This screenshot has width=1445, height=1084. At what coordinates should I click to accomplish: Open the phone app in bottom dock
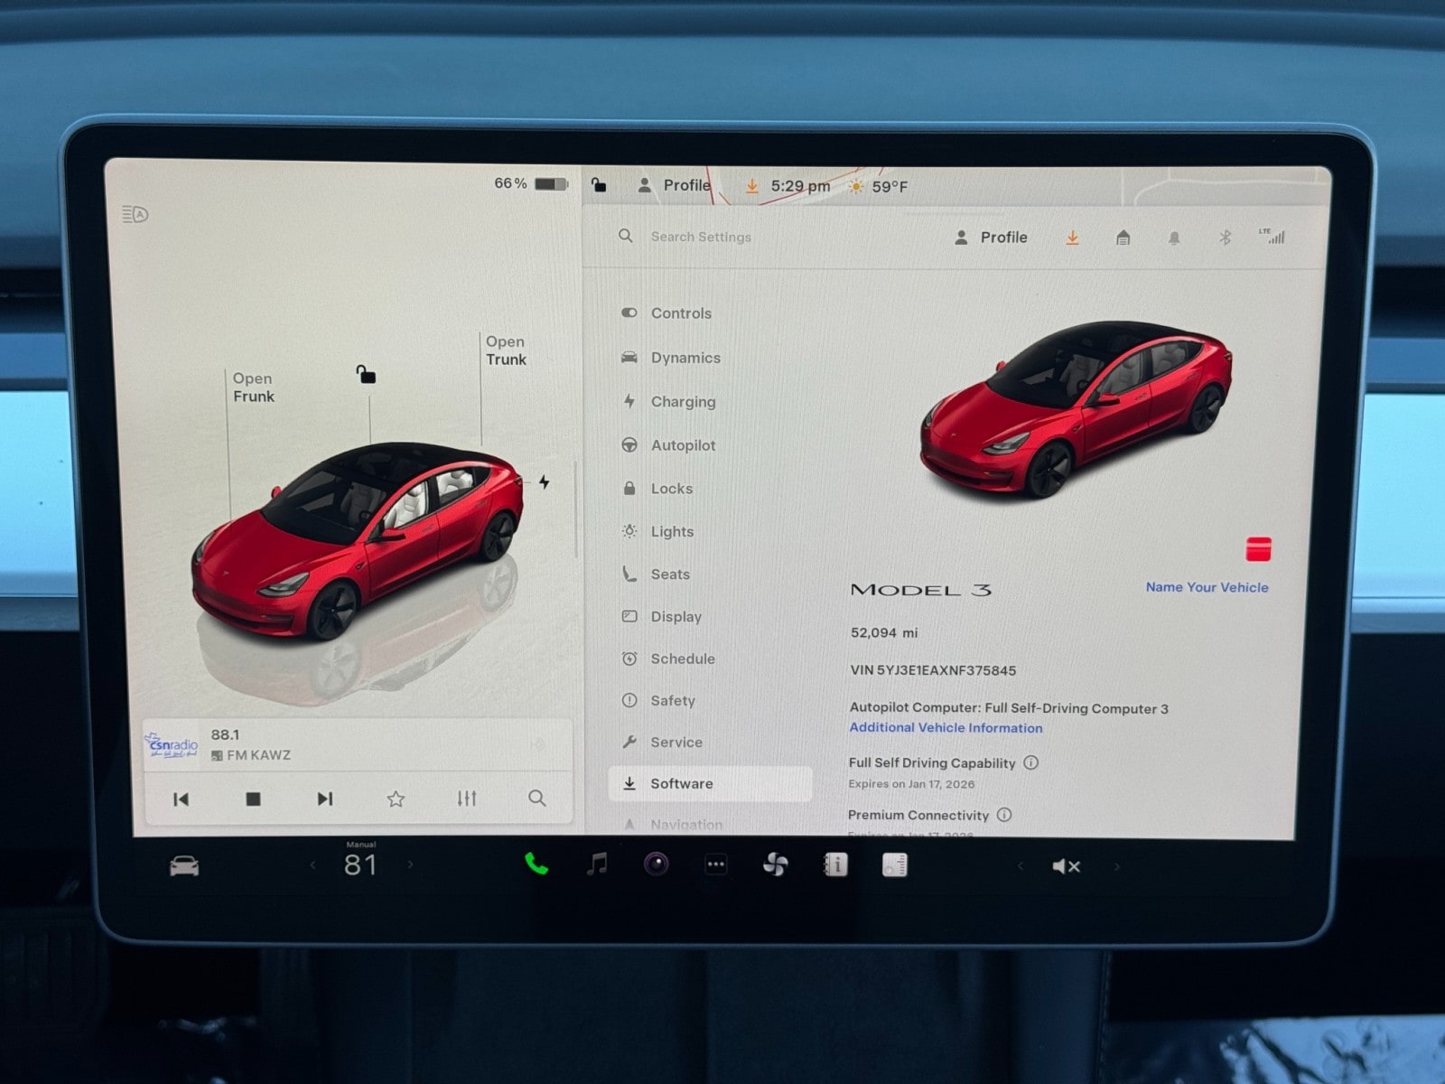coord(536,864)
